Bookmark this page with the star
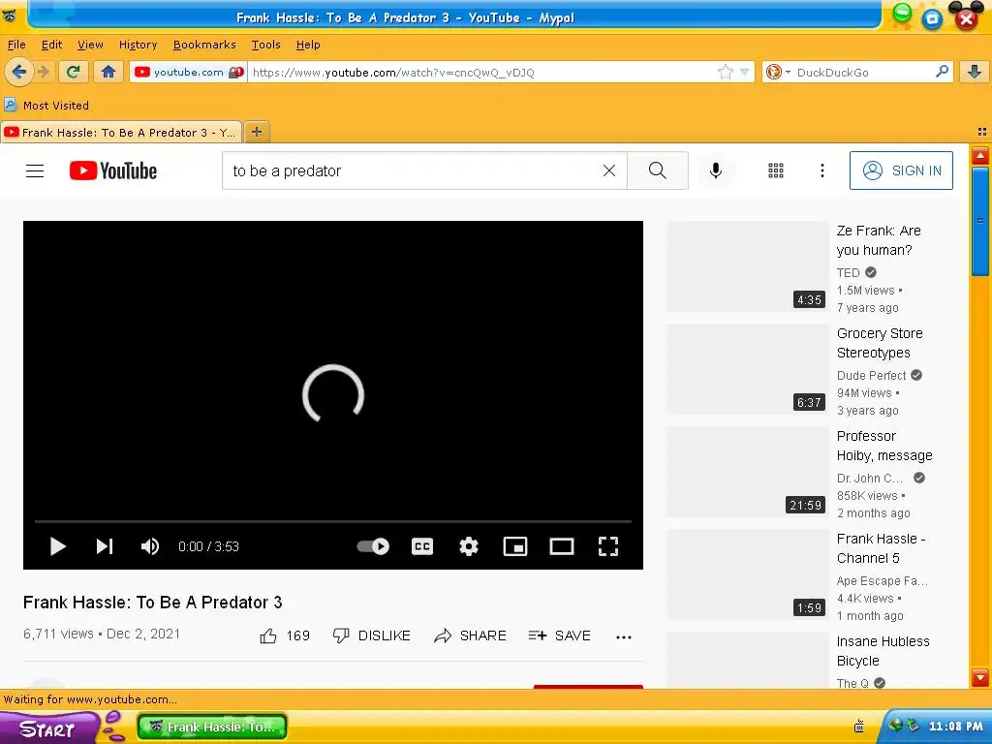 pos(725,72)
